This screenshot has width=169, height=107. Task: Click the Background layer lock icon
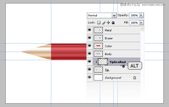coord(134,78)
